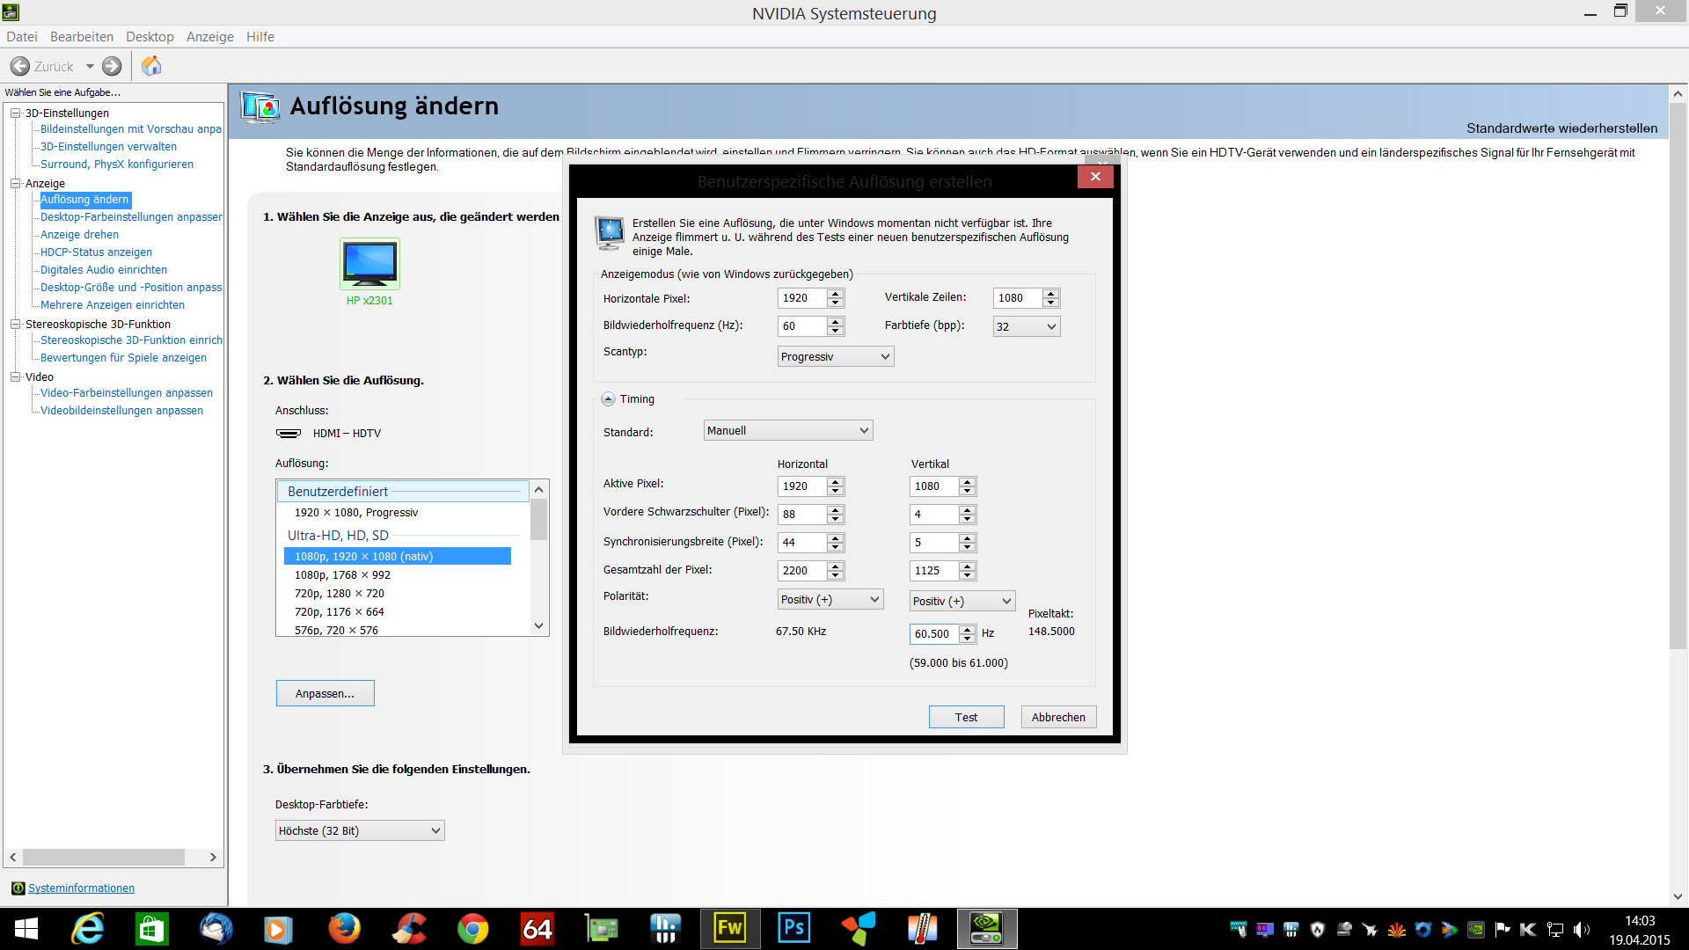Open the Bearbeiten menu
Image resolution: width=1689 pixels, height=950 pixels.
click(x=82, y=37)
